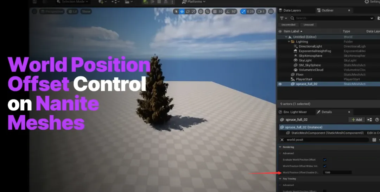The image size is (380, 192).
Task: Toggle World Position Offset Writes Velocity checkbox
Action: [x=325, y=166]
